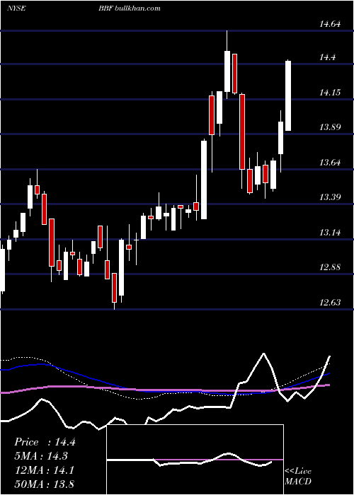This screenshot has width=354, height=495.
Task: Select the 12.88 price axis label
Action: pyautogui.click(x=330, y=267)
